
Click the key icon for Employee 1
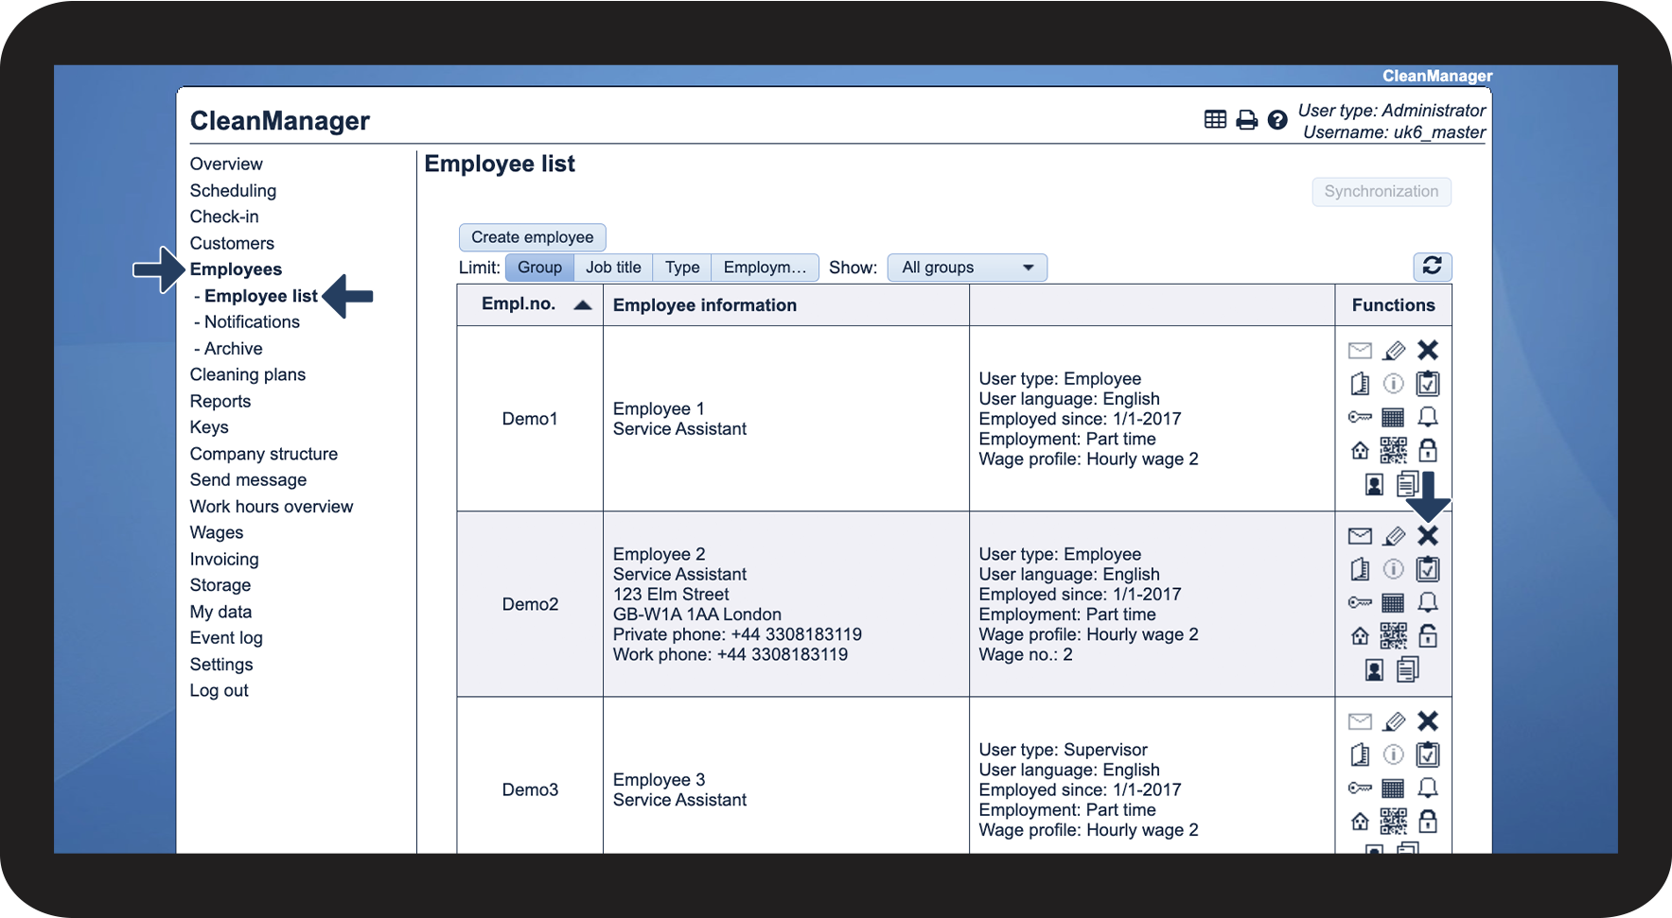coord(1360,417)
